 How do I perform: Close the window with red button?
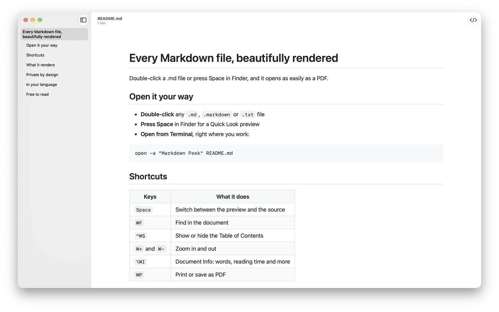(x=26, y=20)
